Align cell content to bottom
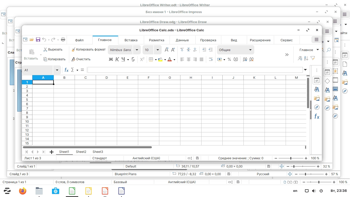Screen dimensions: 350x197 (195, 50)
